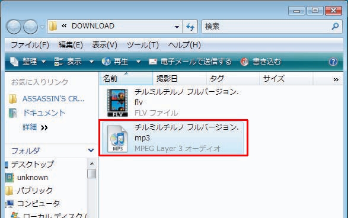Image resolution: width=348 pixels, height=218 pixels.
Task: Expand the 再生 dropdown arrow
Action: 138,62
